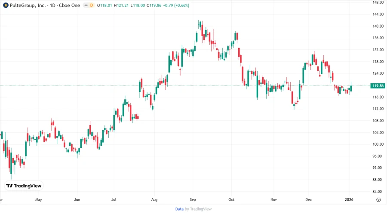Click the 'Sep' time axis label
This screenshot has width=387, height=214.
pyautogui.click(x=193, y=200)
